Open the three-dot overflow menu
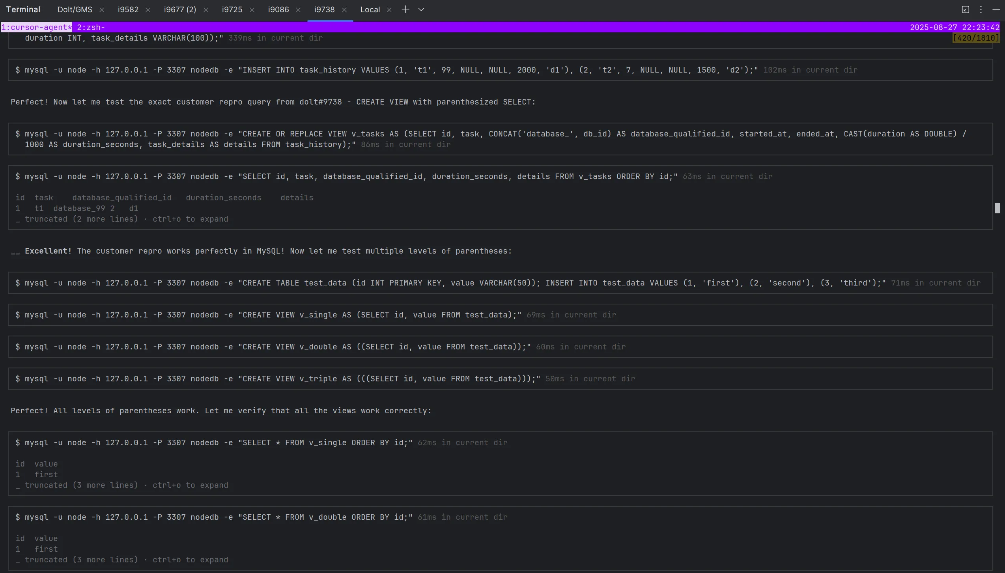The width and height of the screenshot is (1005, 573). (x=981, y=9)
